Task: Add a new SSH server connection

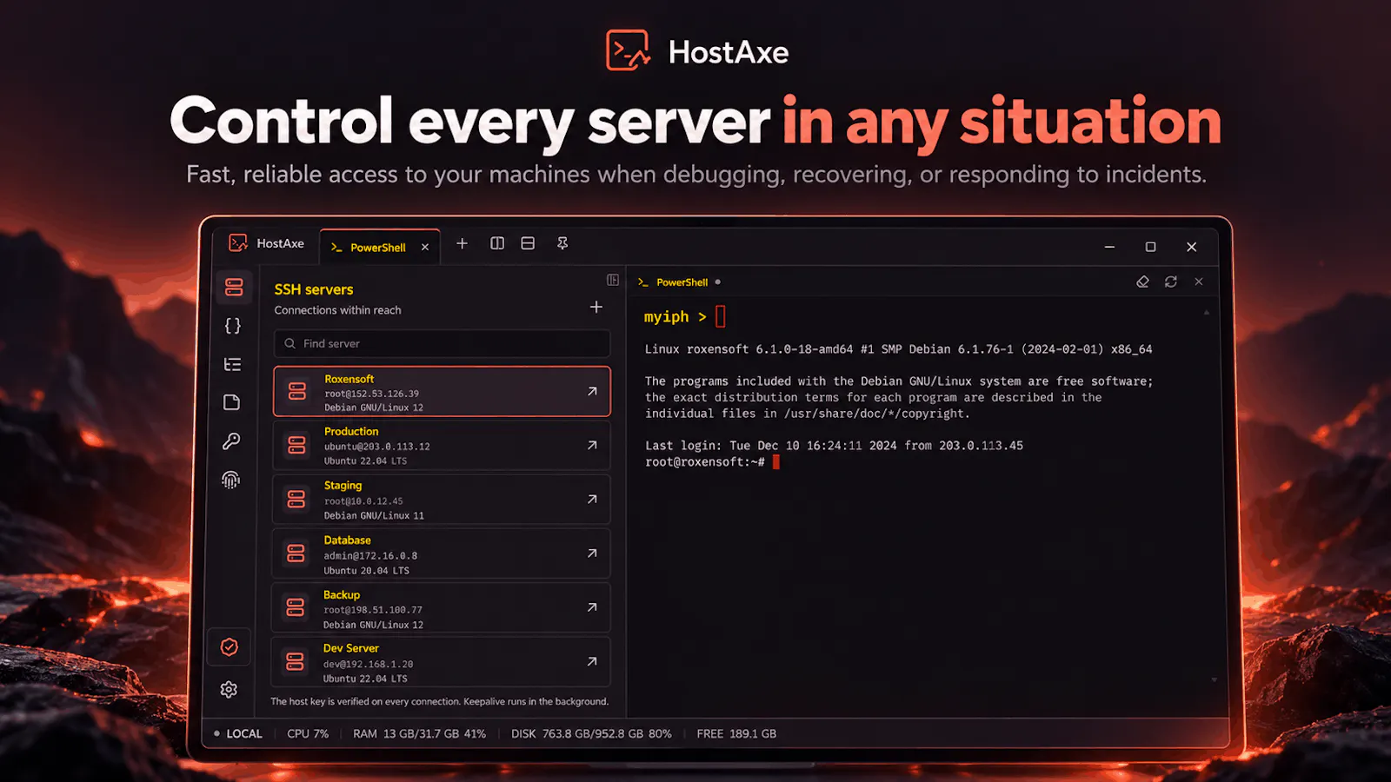Action: (x=596, y=307)
